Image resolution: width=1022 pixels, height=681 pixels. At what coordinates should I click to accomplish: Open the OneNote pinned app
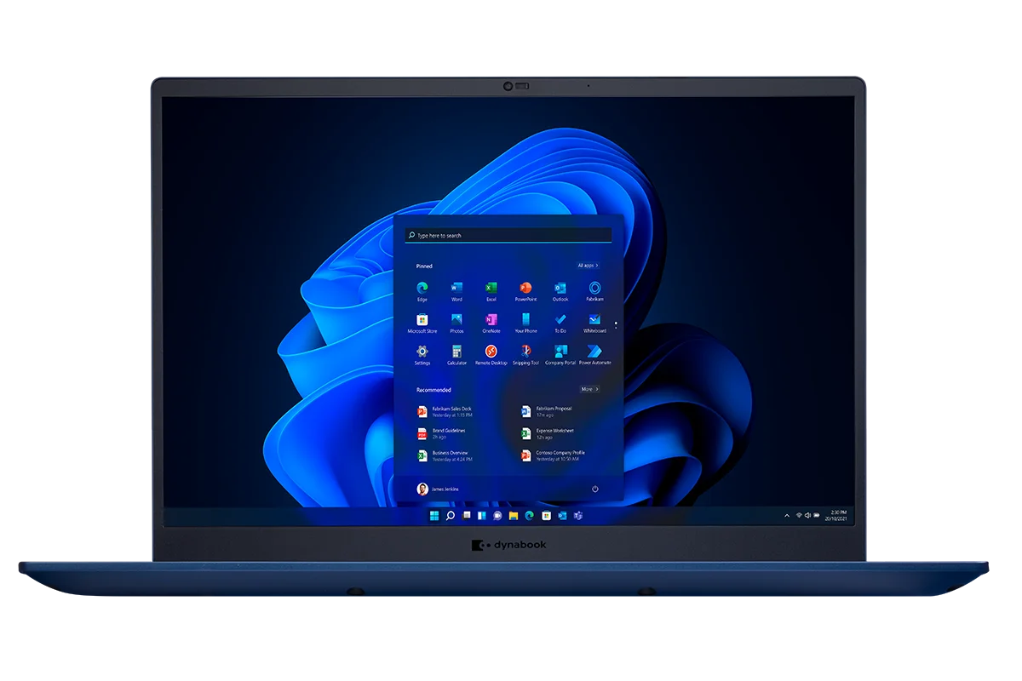click(491, 320)
